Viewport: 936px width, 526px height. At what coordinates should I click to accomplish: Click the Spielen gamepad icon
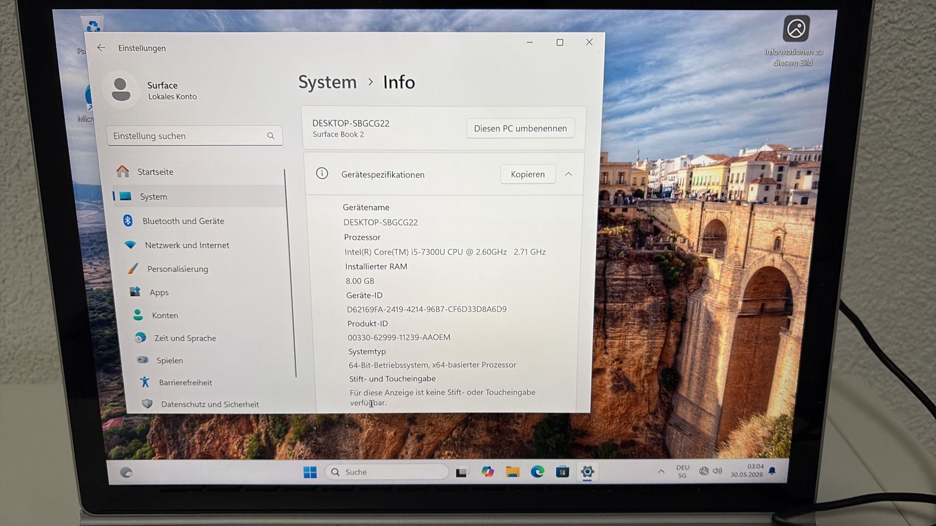coord(142,360)
